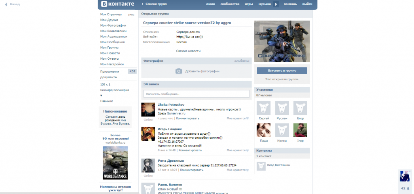Image resolution: width=414 pixels, height=194 pixels.
Task: Open Сергей's member avatar
Action: [264, 108]
